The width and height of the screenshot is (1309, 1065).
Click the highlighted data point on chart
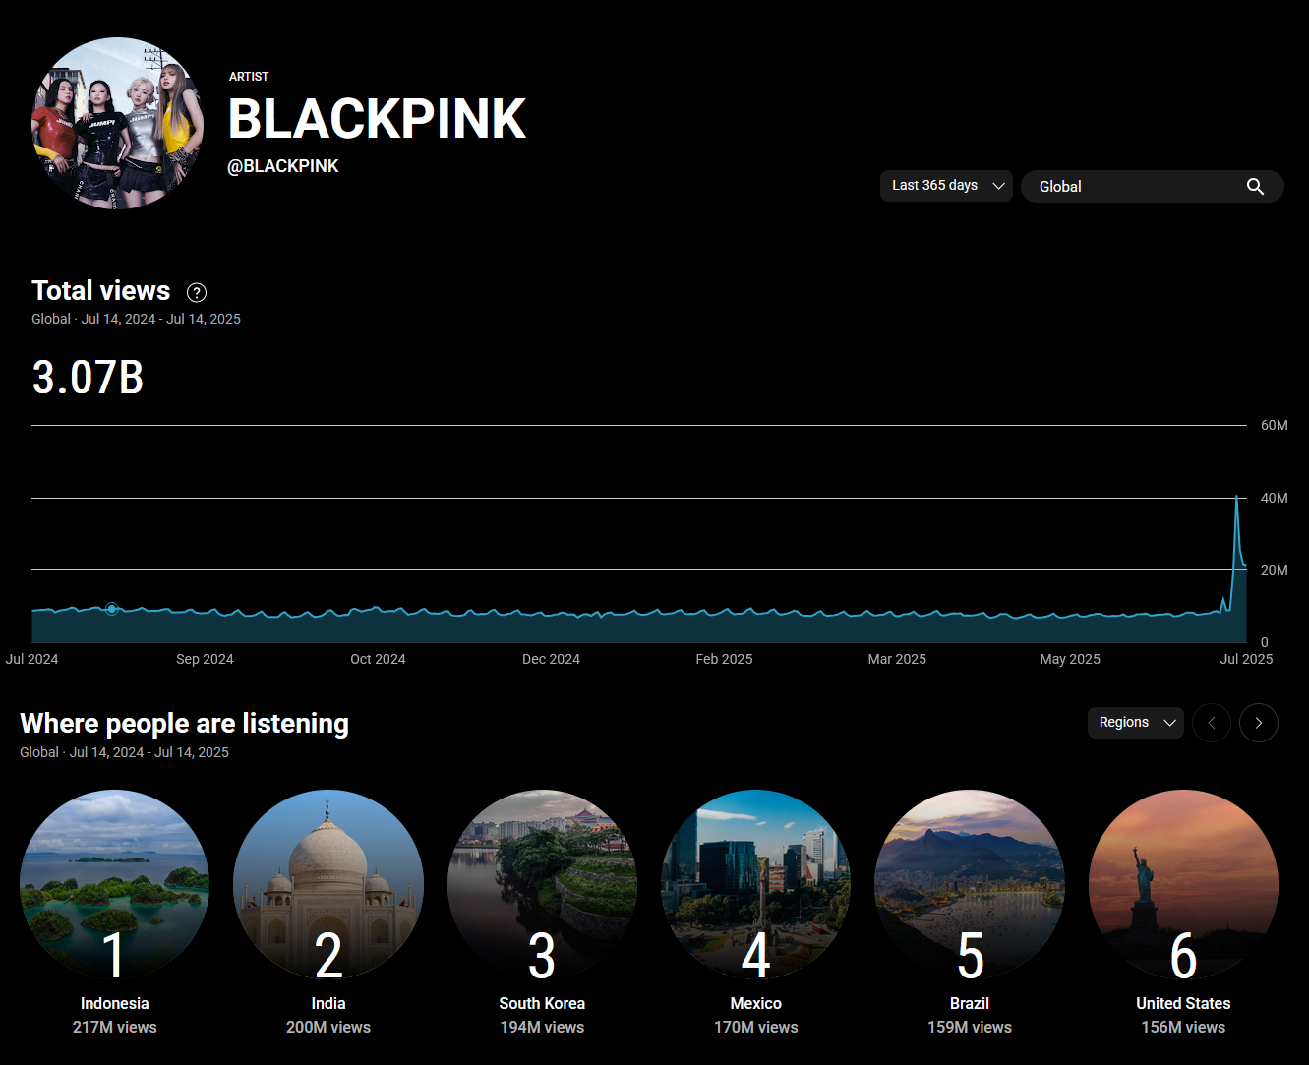112,609
